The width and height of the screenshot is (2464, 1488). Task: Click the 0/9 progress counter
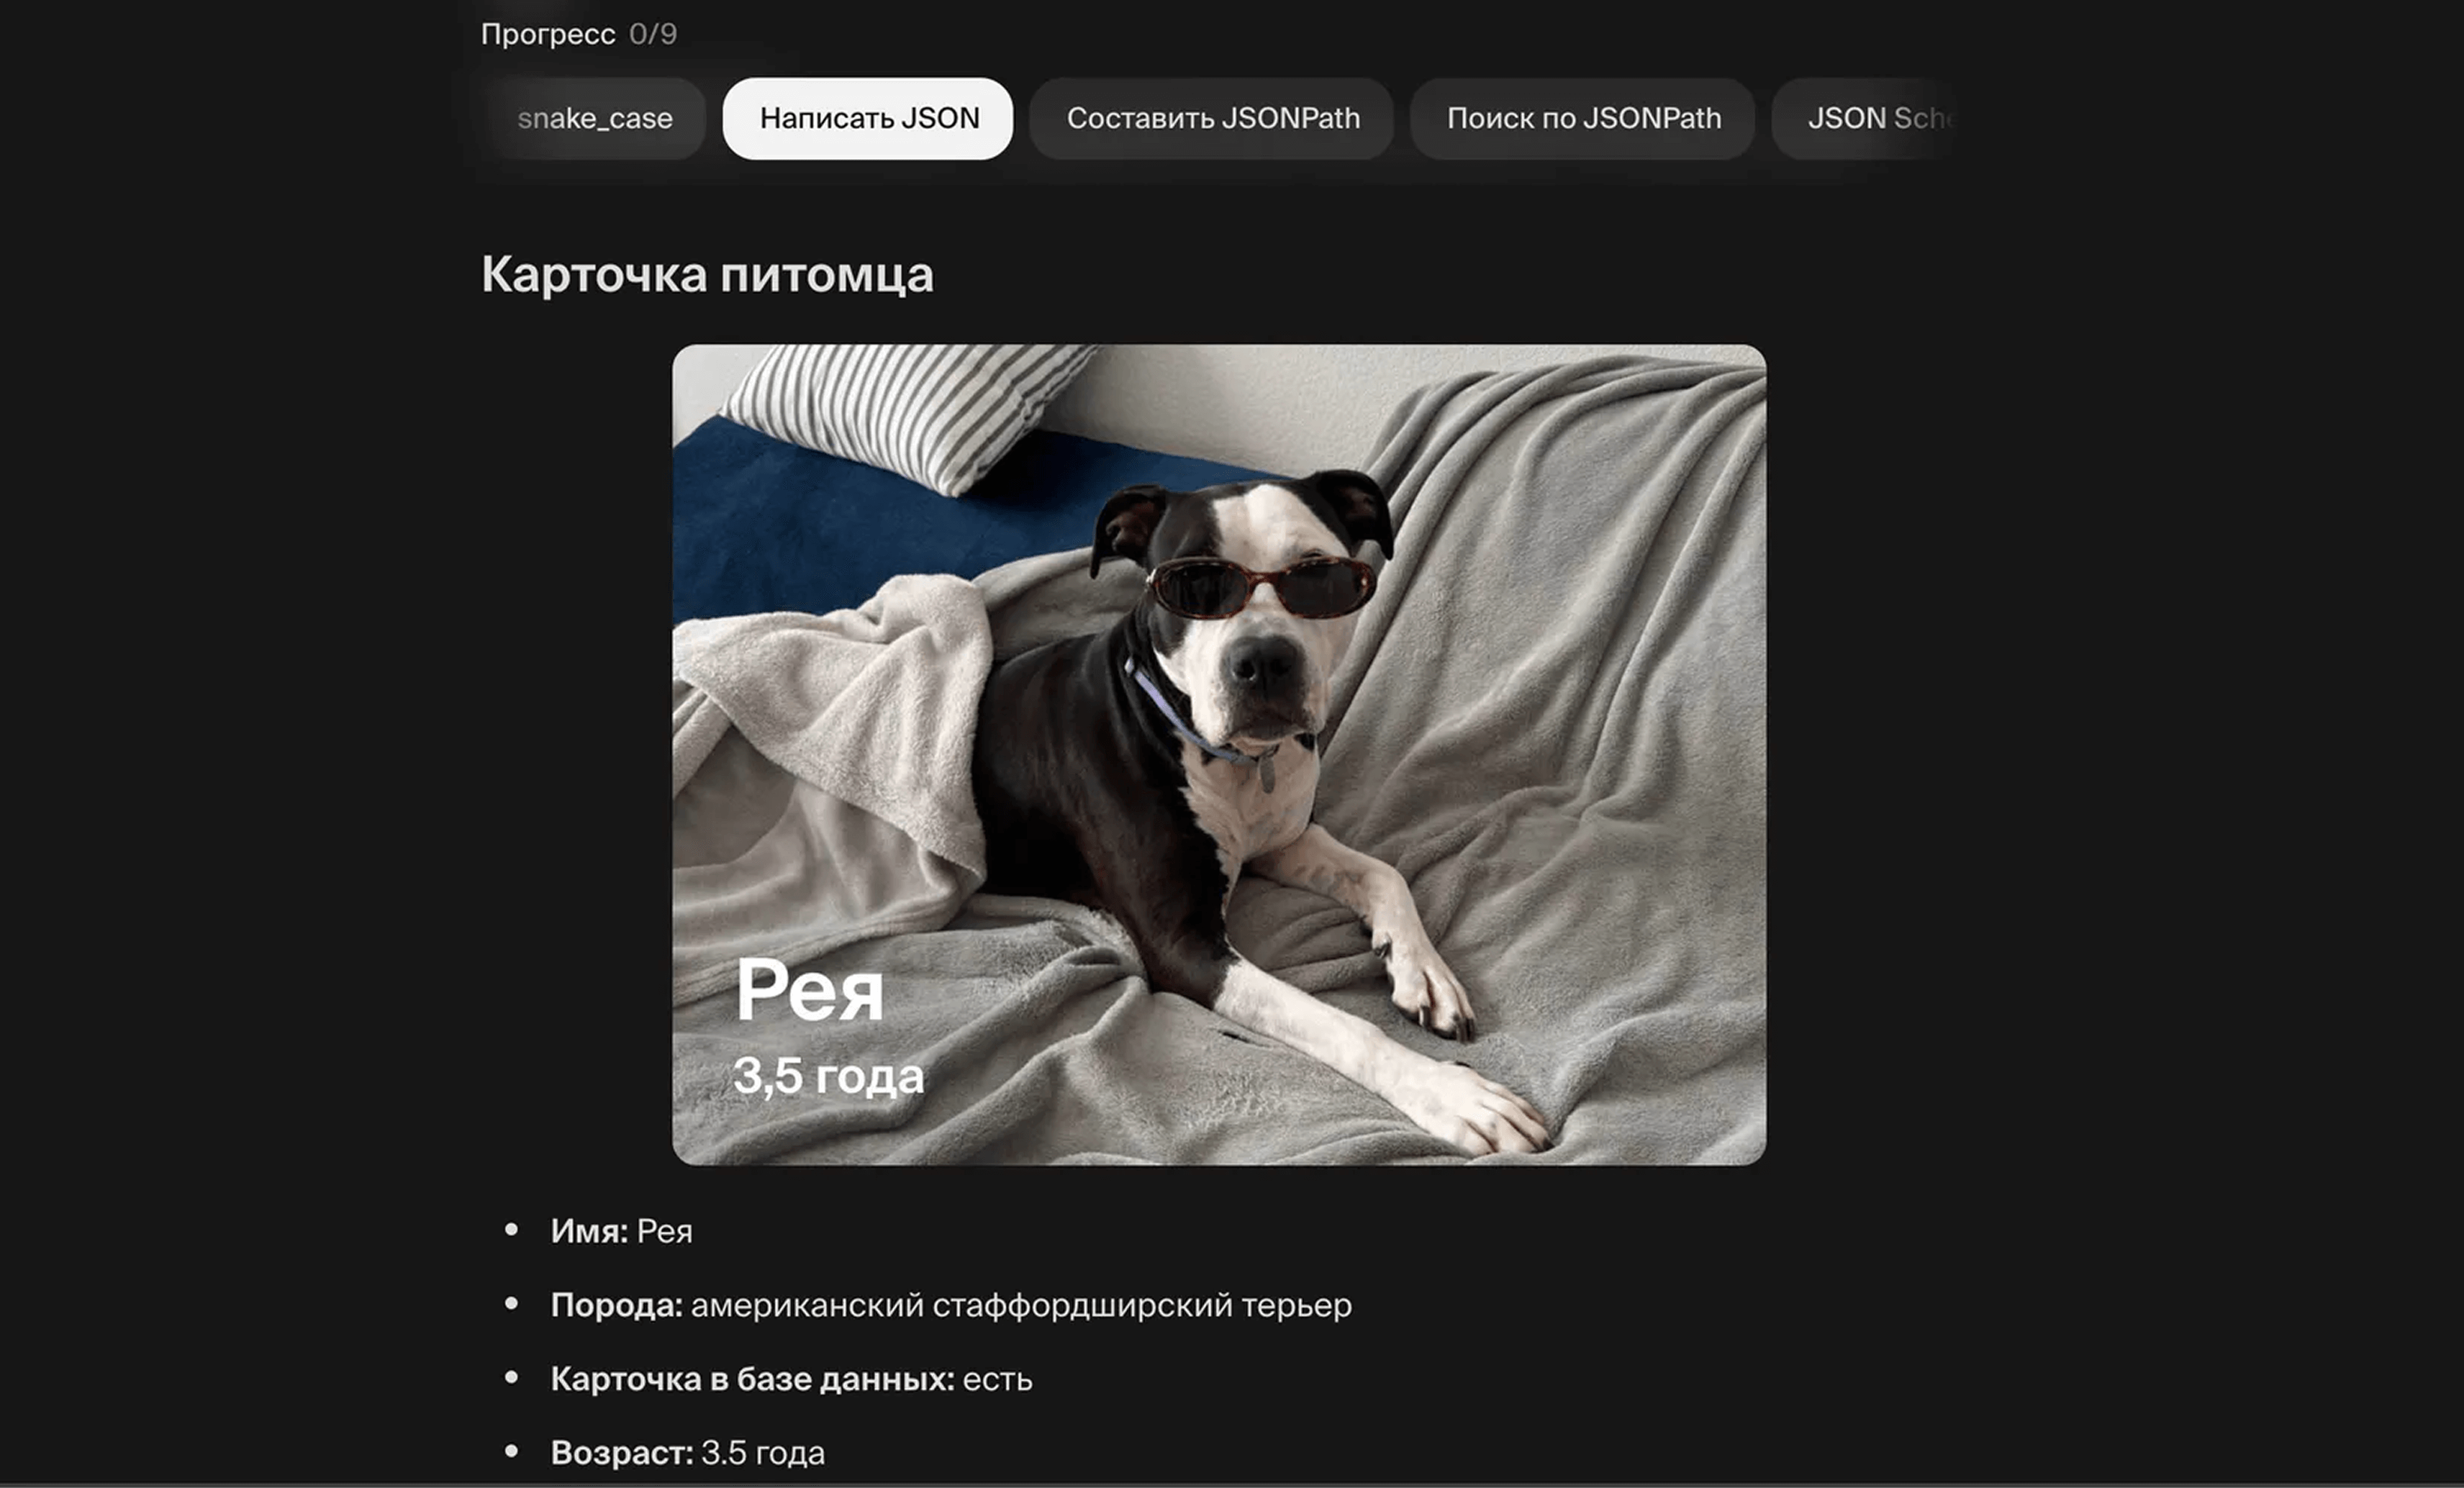[653, 35]
